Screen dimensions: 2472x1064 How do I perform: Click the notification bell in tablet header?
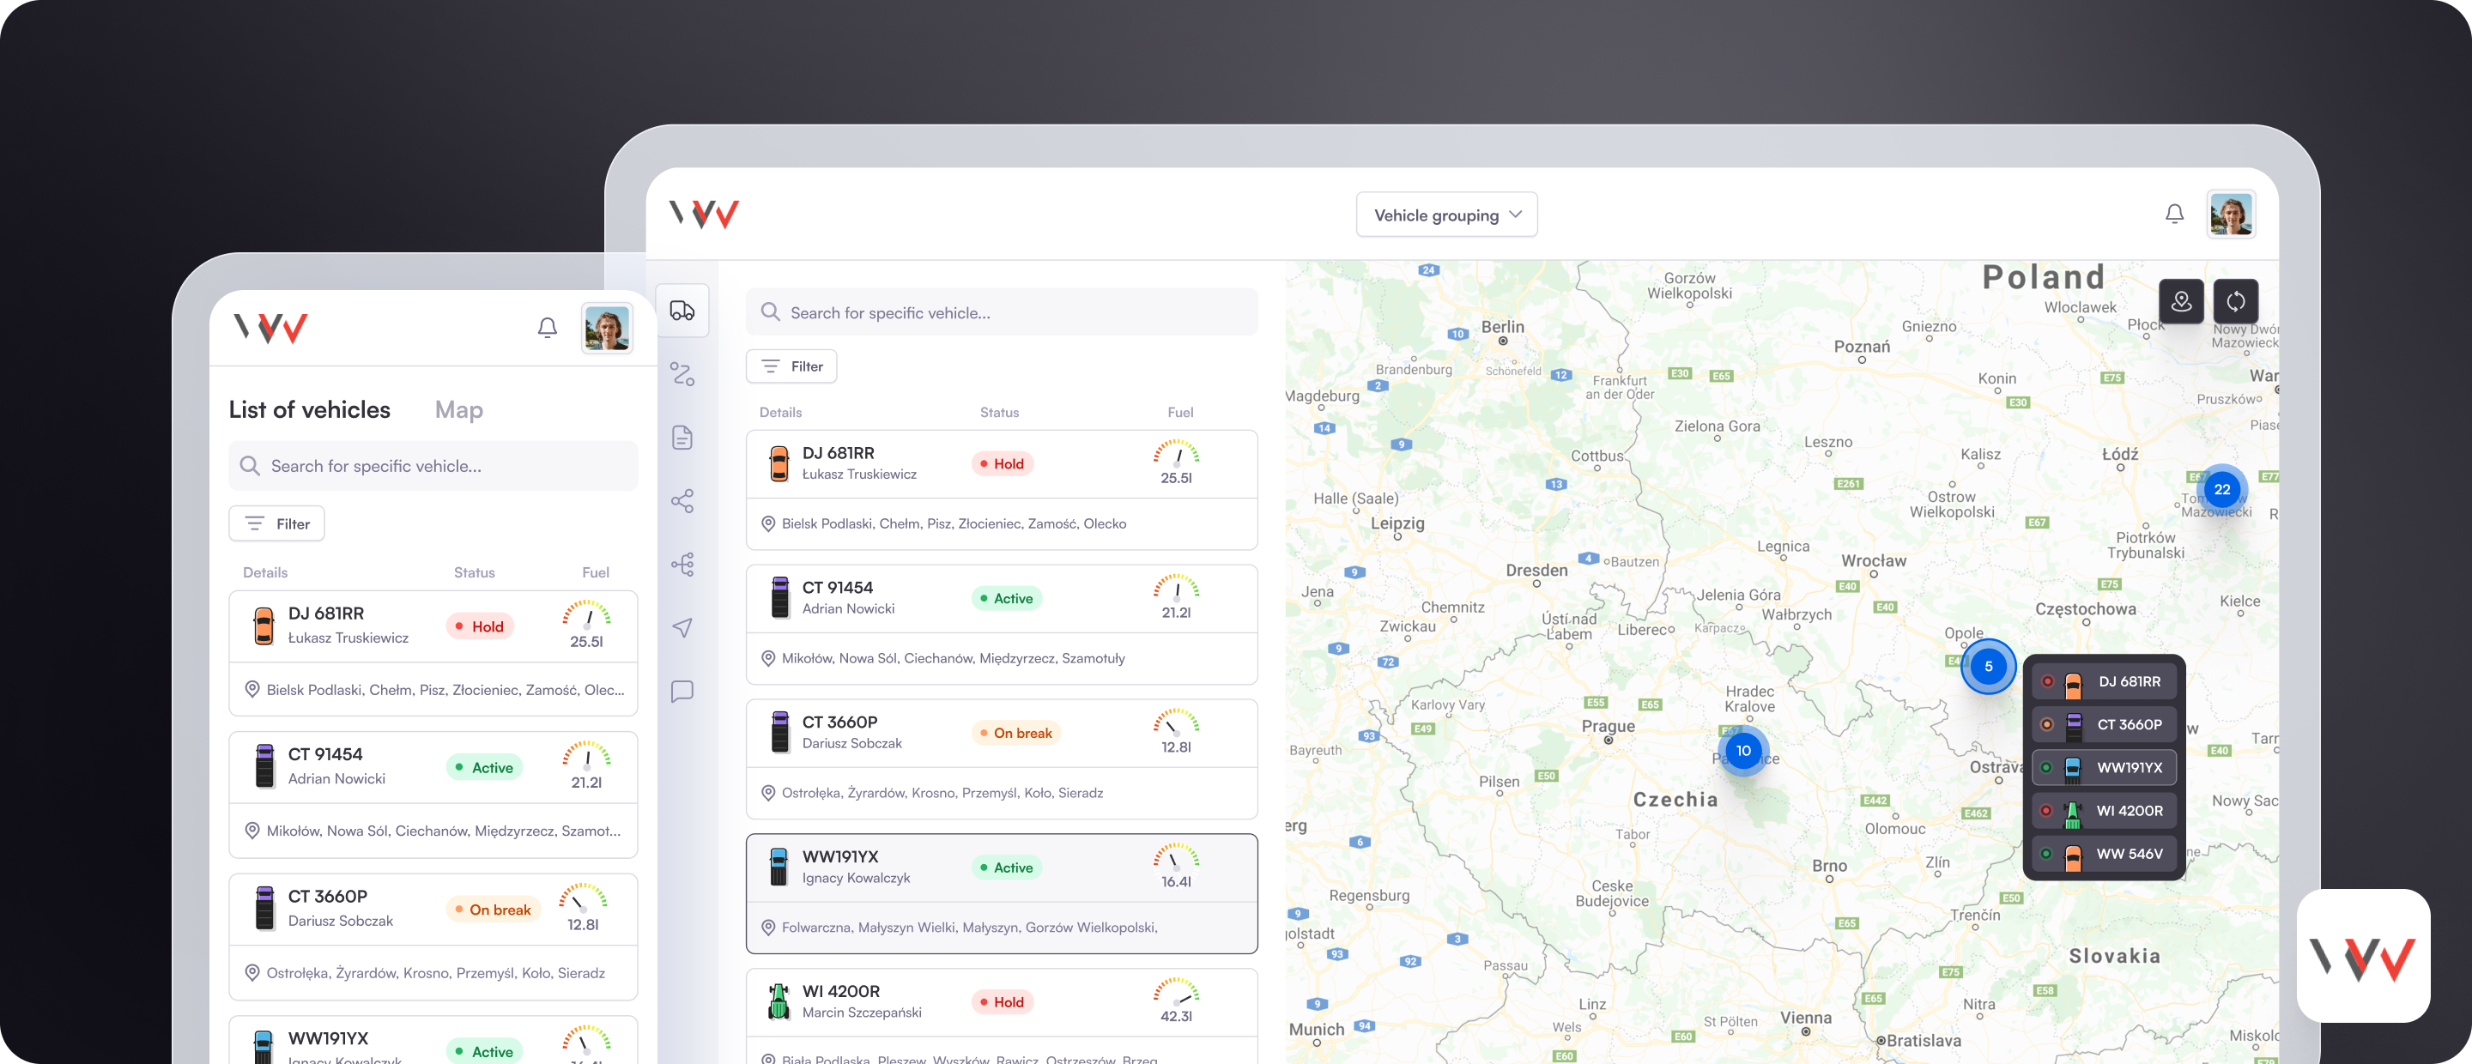(2174, 214)
